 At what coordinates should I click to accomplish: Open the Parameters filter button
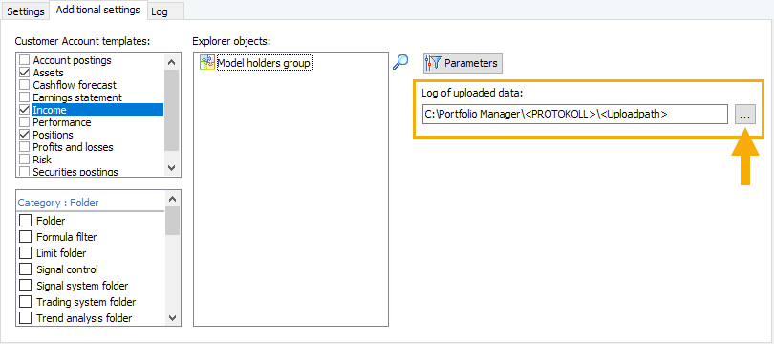[462, 63]
